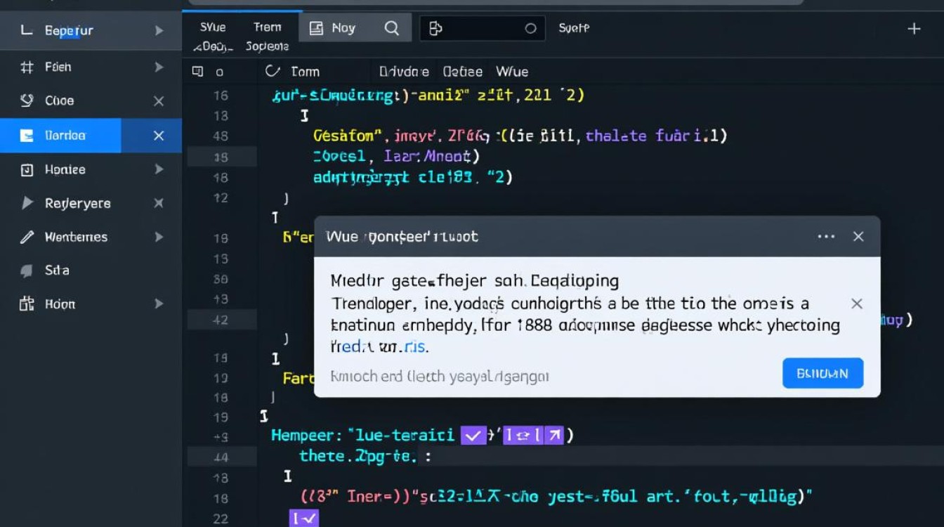
Task: Click the Tom toolbar label
Action: tap(305, 72)
